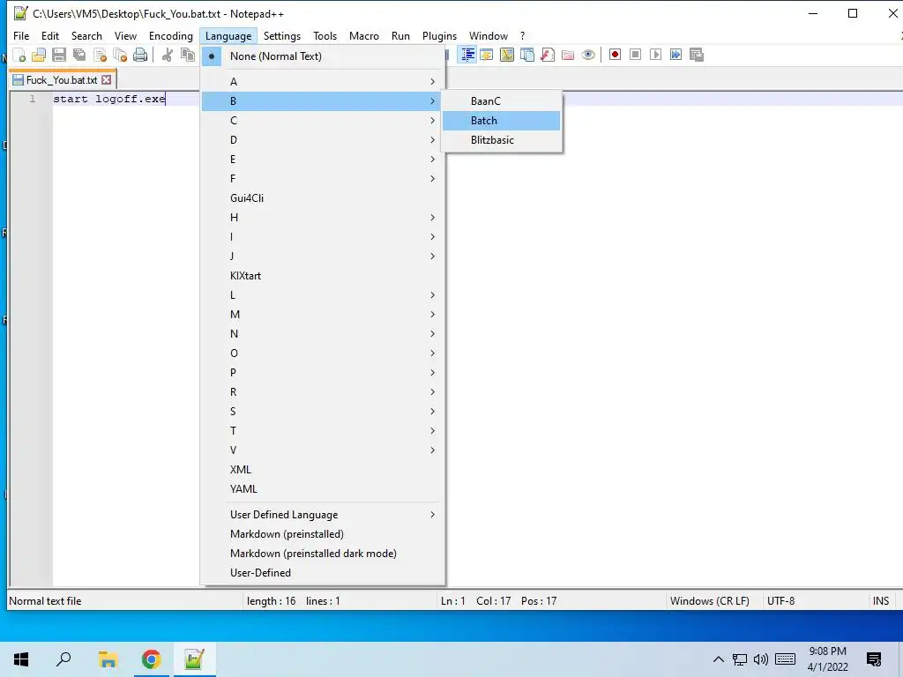The height and width of the screenshot is (677, 903).
Task: Expand the H language submenu
Action: click(323, 218)
